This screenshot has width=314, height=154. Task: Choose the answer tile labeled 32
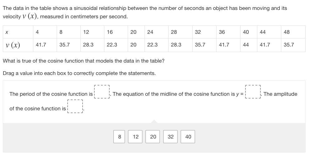[x=170, y=137]
